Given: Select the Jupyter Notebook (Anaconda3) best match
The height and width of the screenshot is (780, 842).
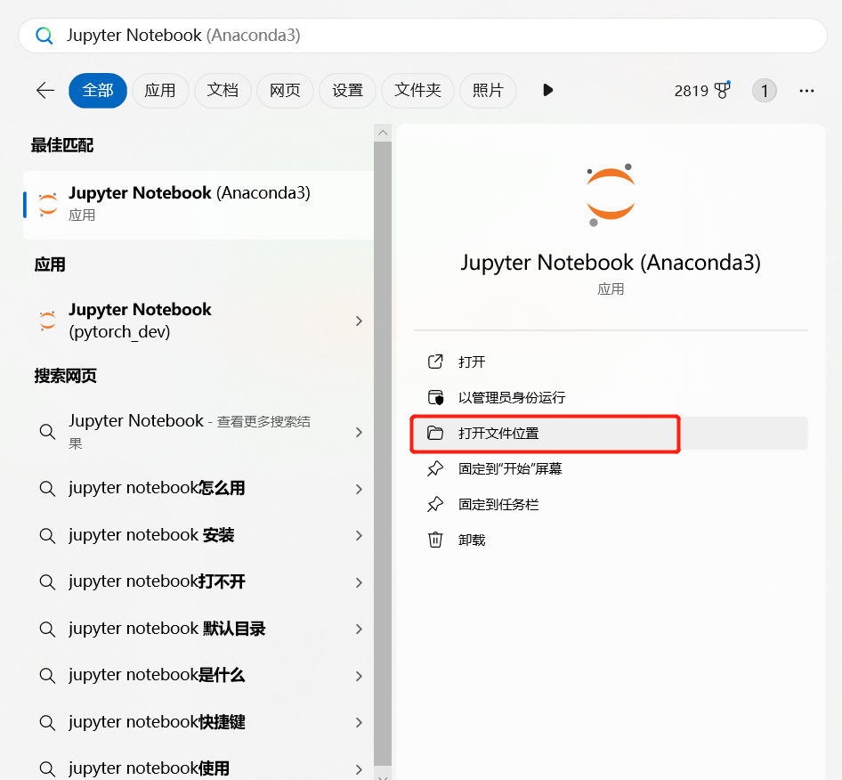Looking at the screenshot, I should tap(198, 205).
